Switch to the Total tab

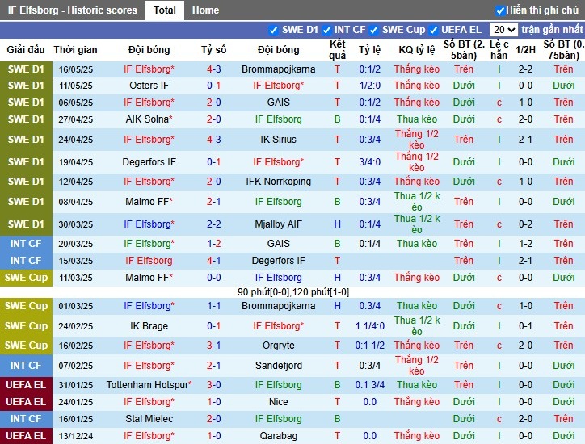pyautogui.click(x=165, y=10)
